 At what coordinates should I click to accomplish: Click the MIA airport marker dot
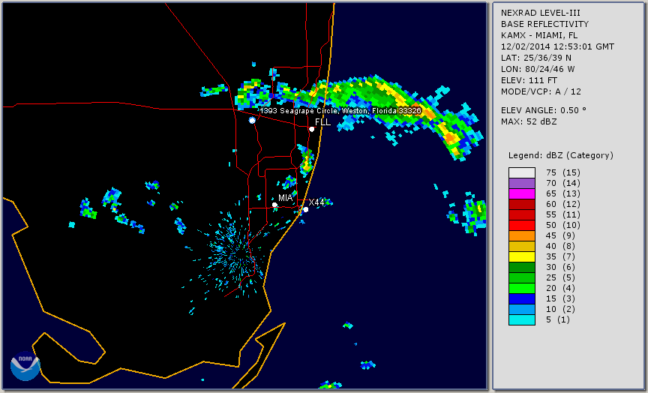[274, 205]
